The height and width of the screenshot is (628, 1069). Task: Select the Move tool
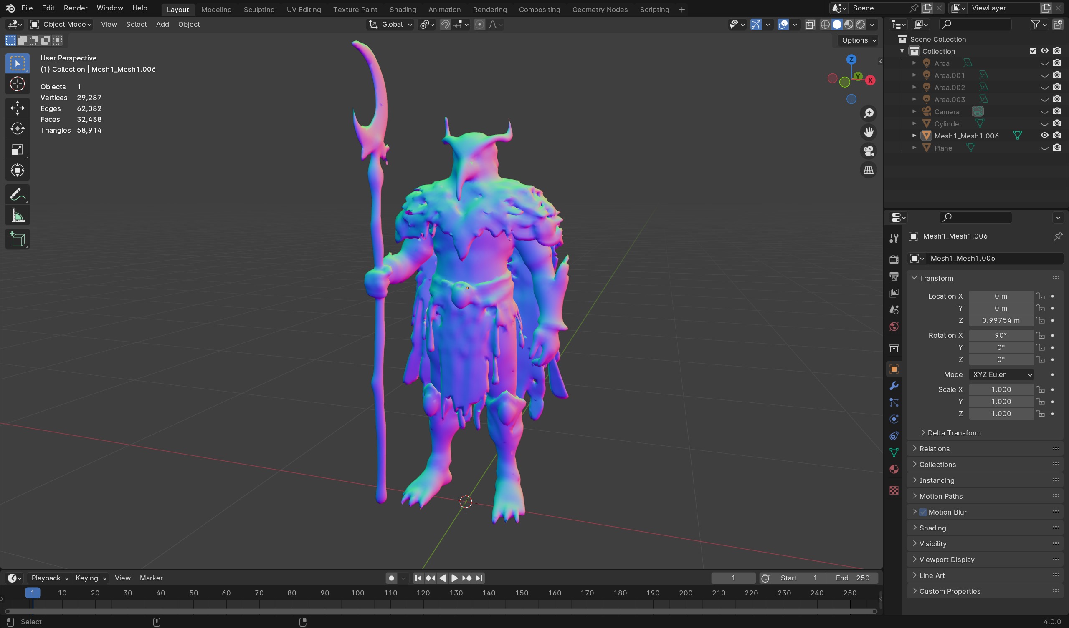coord(18,108)
